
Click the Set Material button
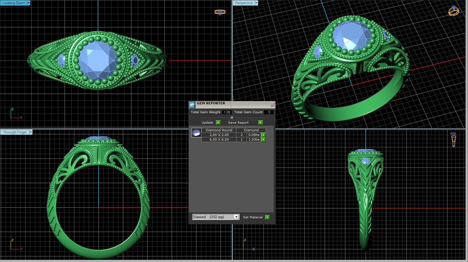[x=253, y=217]
